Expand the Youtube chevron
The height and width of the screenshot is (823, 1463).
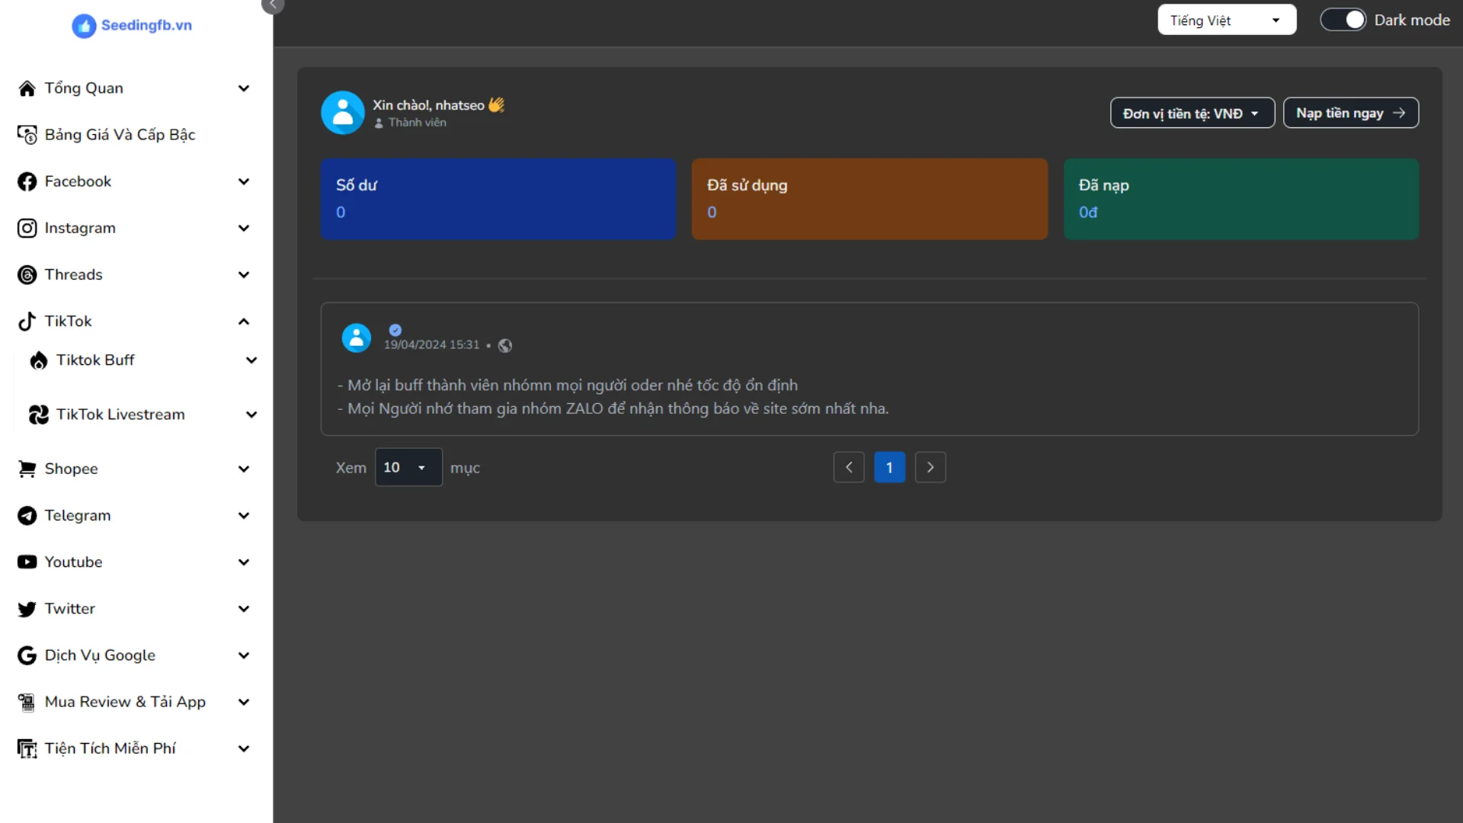[x=244, y=562]
